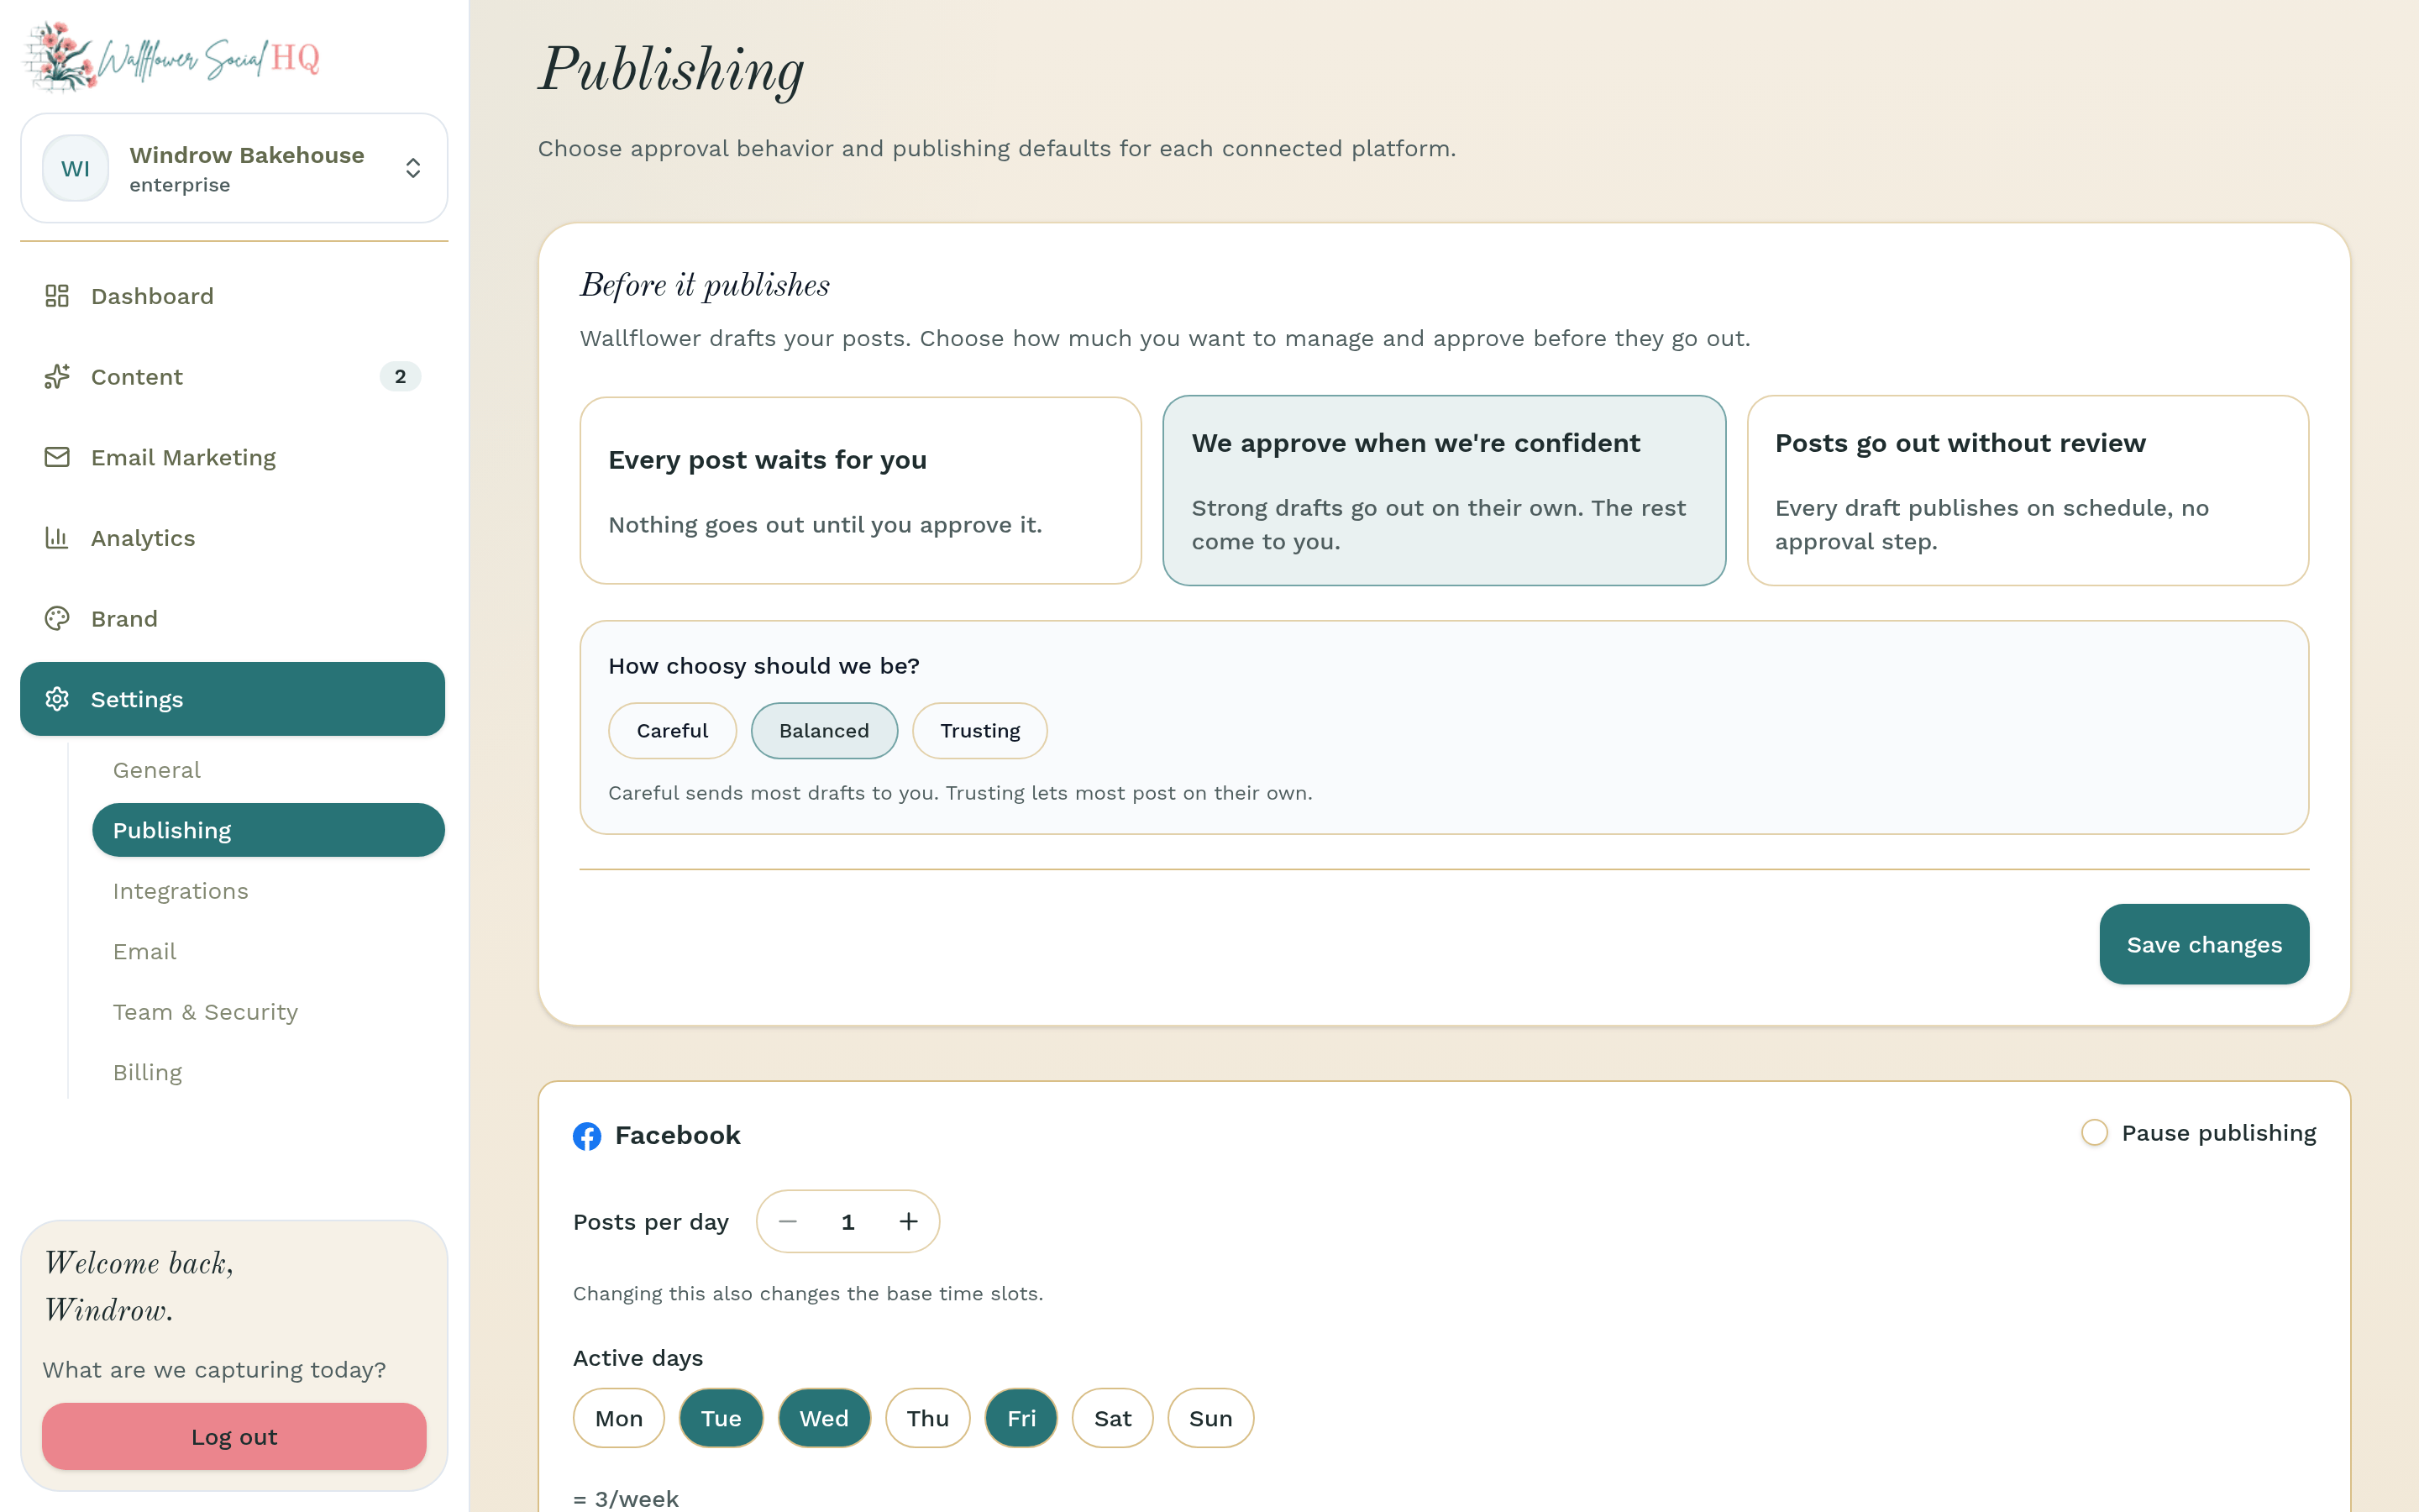This screenshot has width=2419, height=1512.
Task: Select 'Every post waits for you' option
Action: (861, 491)
